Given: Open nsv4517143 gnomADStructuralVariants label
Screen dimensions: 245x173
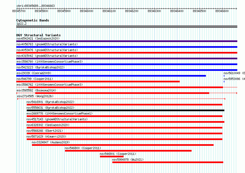Looking at the screenshot, I should (x=57, y=119).
